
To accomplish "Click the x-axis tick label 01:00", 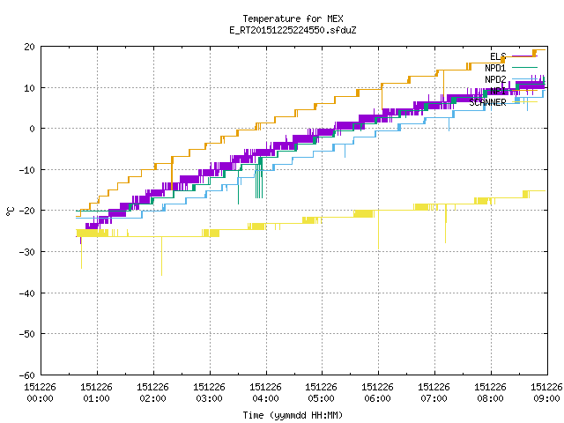I will pos(96,398).
